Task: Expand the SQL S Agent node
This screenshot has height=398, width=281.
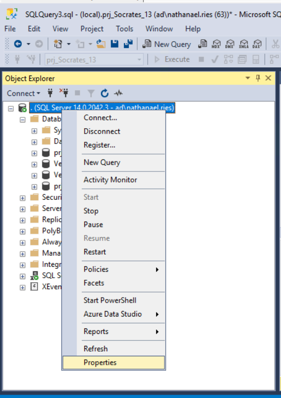Action: (22, 276)
